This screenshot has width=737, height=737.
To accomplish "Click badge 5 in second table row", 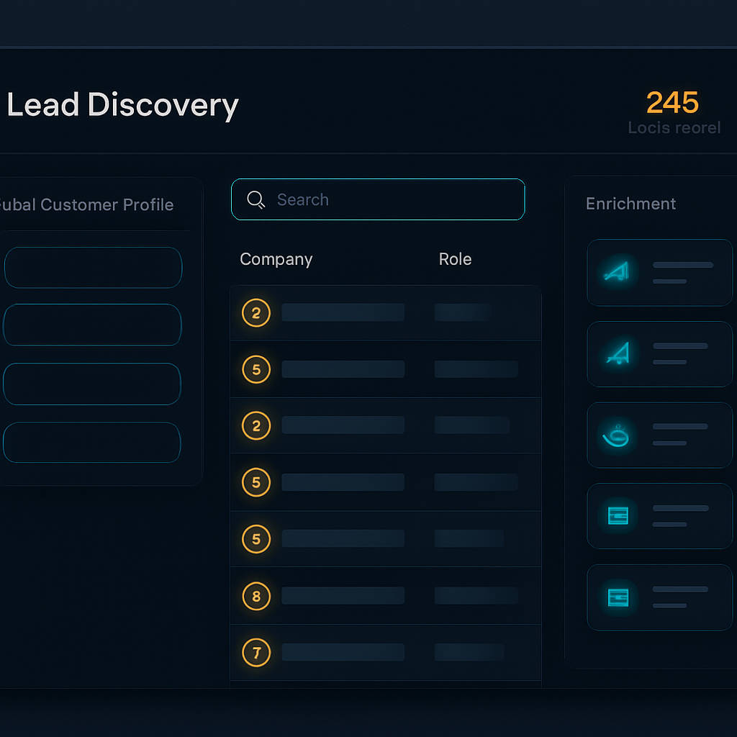I will [x=256, y=369].
